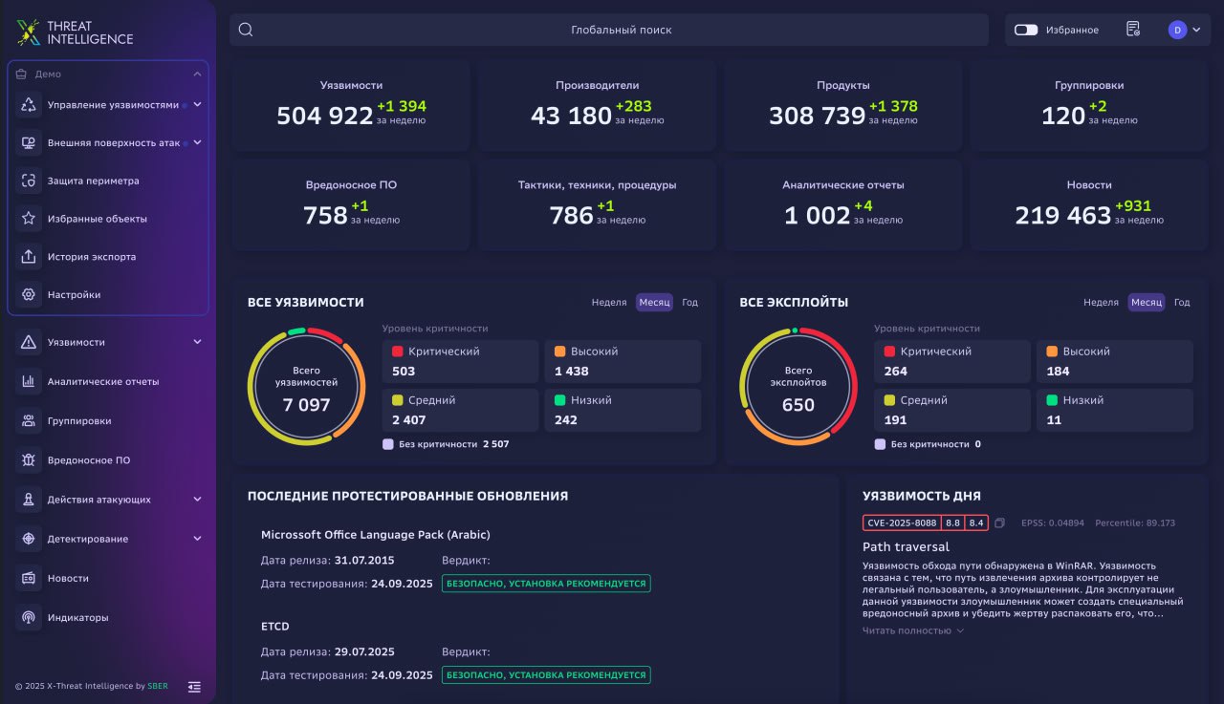The height and width of the screenshot is (704, 1224).
Task: Click the Критический red severity tile in Все уязвимости
Action: [460, 361]
